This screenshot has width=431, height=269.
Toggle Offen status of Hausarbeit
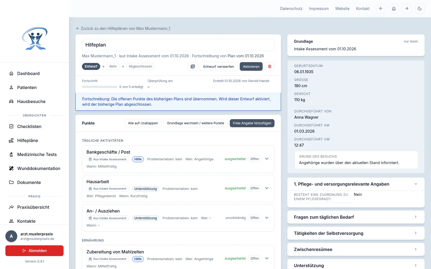click(x=255, y=188)
